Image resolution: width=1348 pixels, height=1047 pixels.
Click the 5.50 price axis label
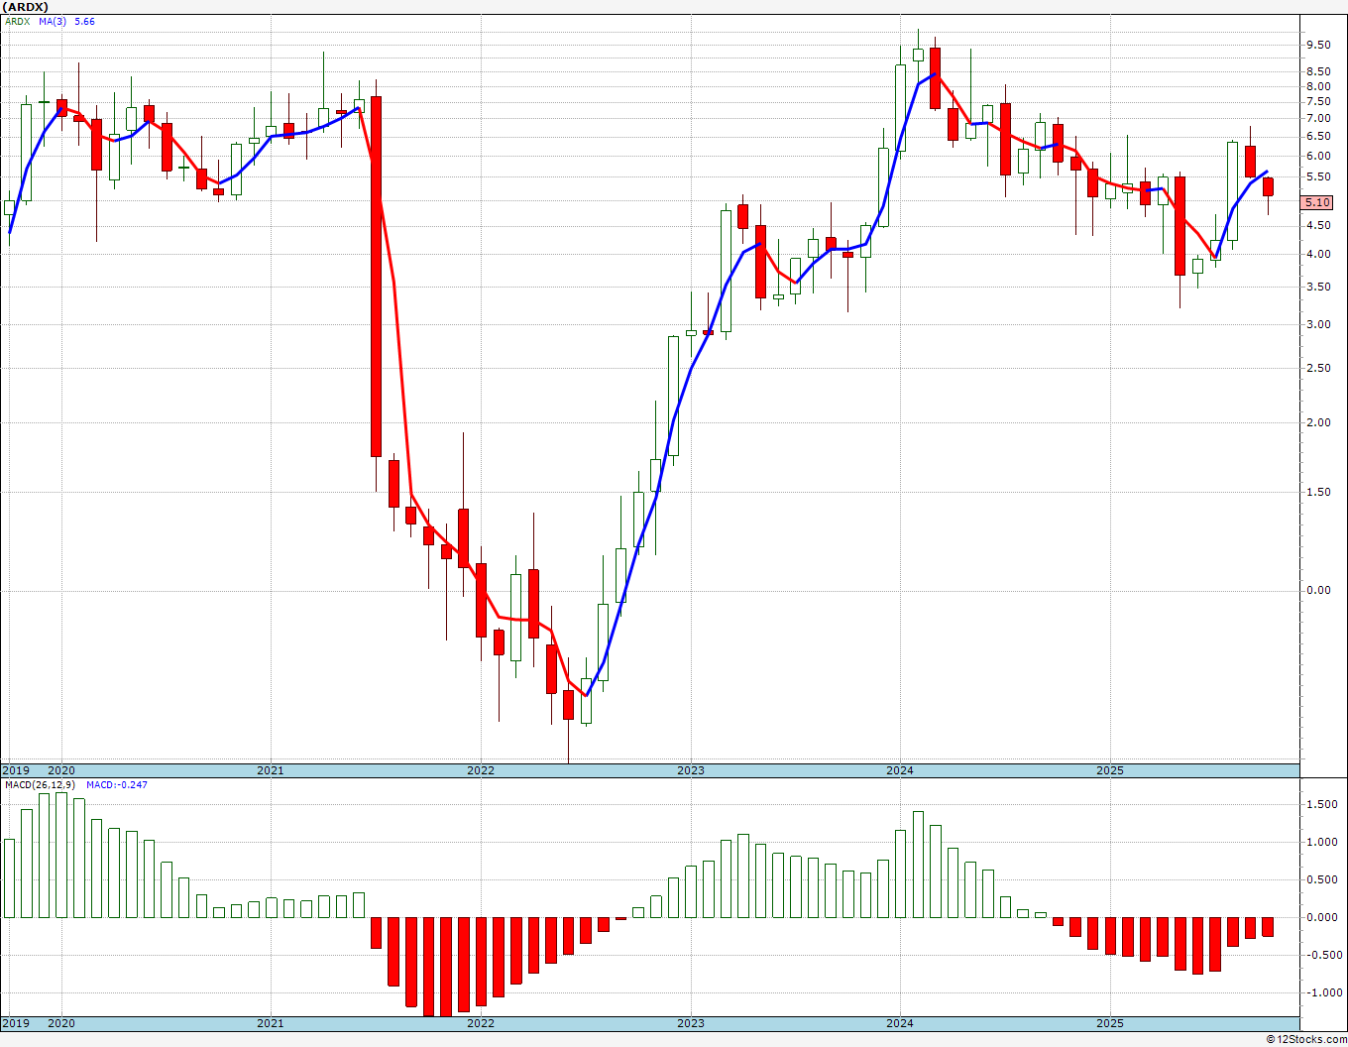[x=1318, y=176]
